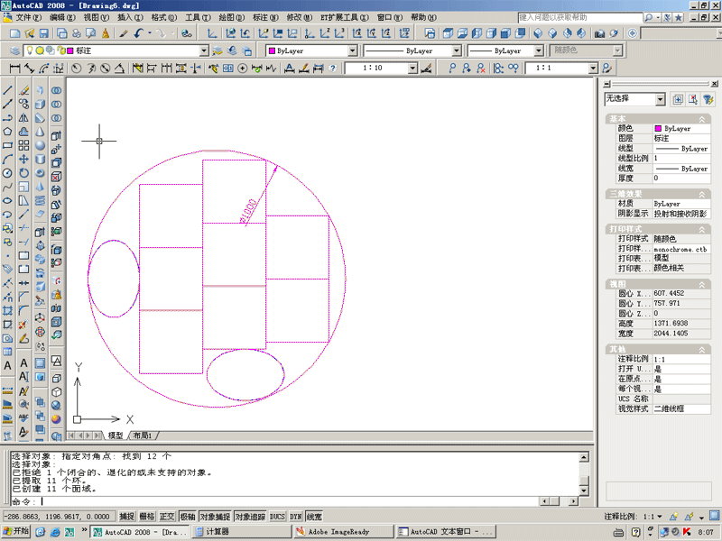Collapse the 基本 properties section
The width and height of the screenshot is (722, 541).
click(x=702, y=119)
